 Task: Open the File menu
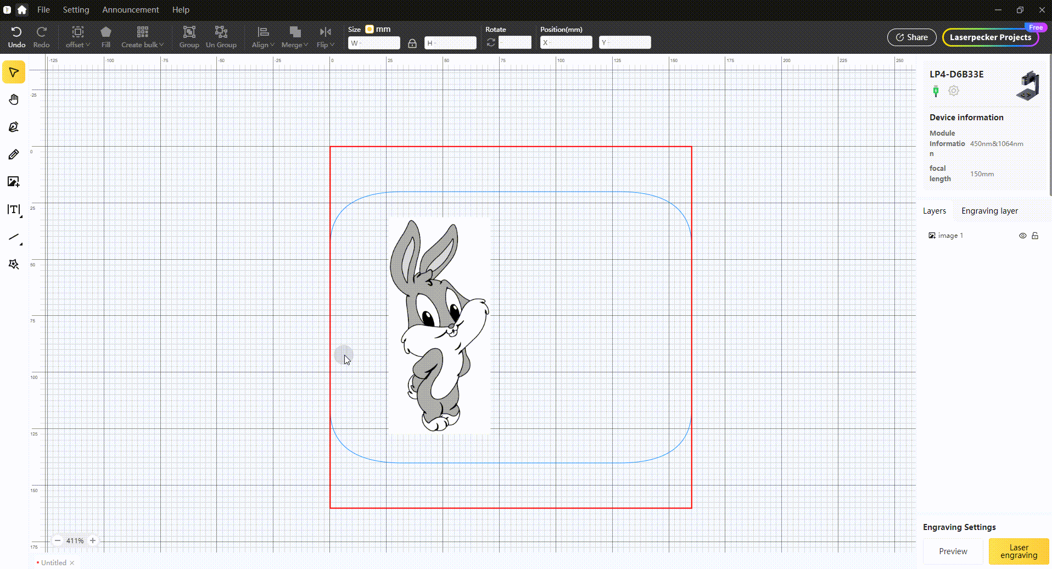pos(43,10)
